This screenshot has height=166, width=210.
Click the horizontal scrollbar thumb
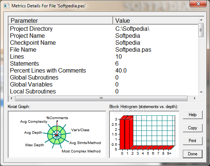(101, 98)
